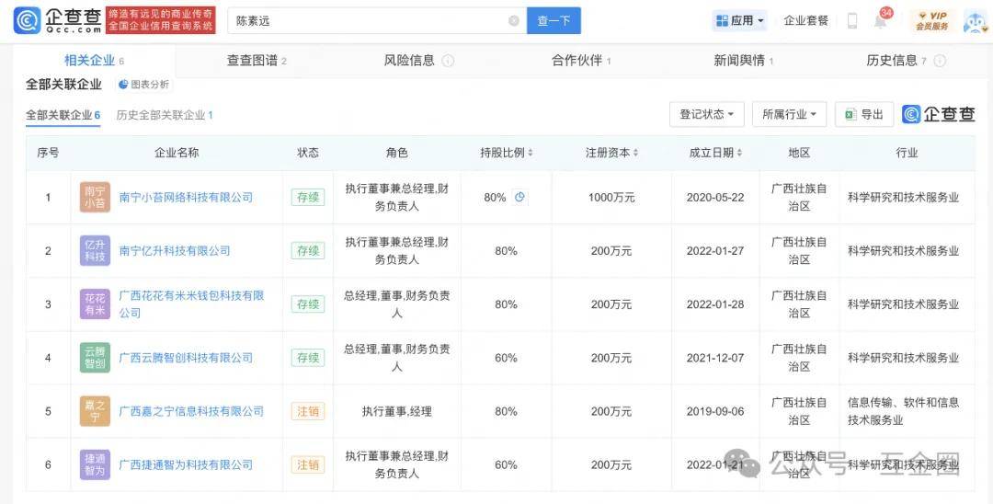
Task: Click pie chart icon beside 80% shareholding
Action: [x=519, y=197]
